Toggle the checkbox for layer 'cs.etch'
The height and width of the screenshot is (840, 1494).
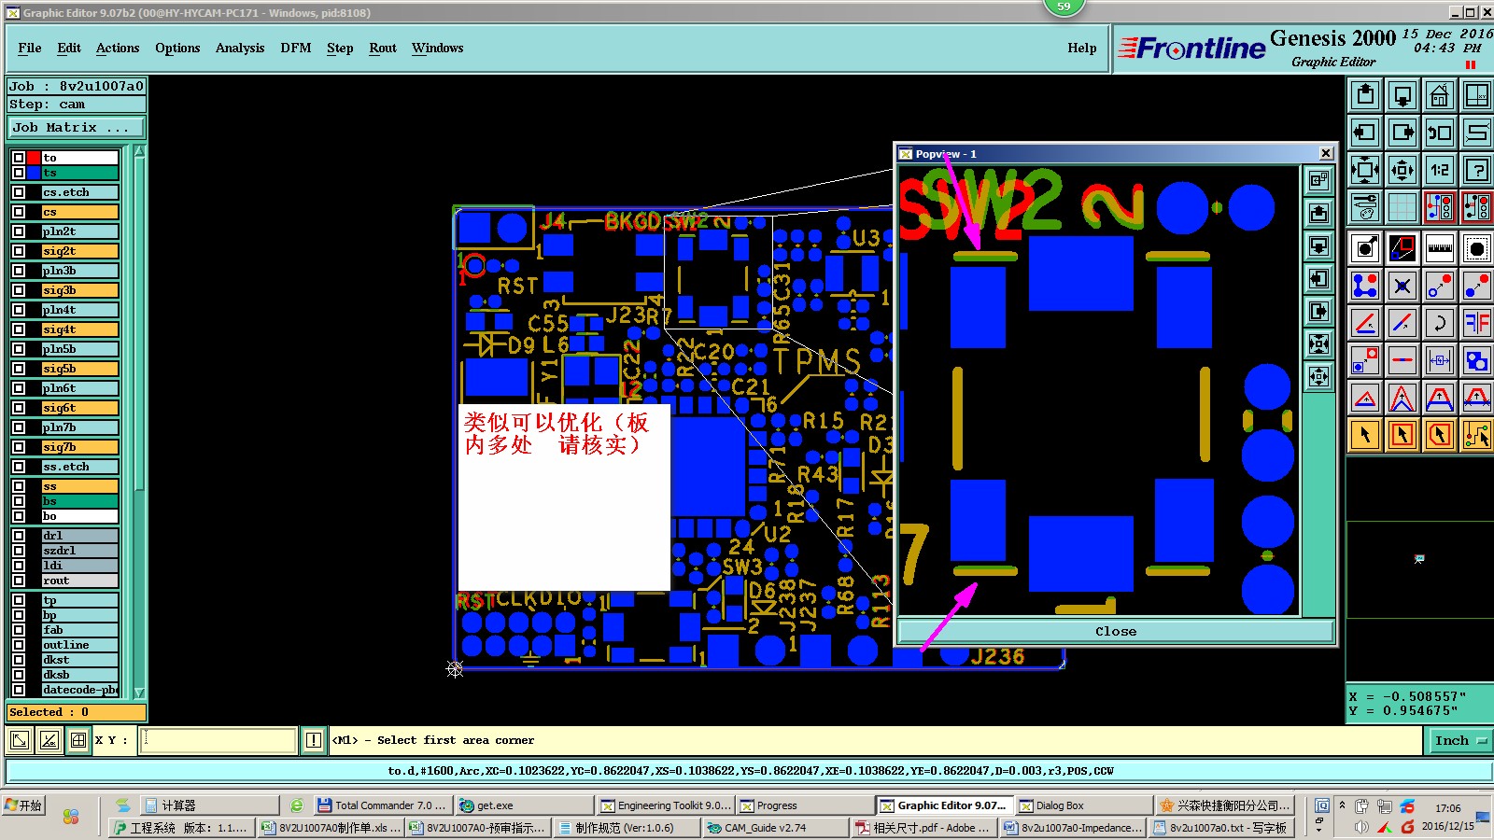click(19, 192)
